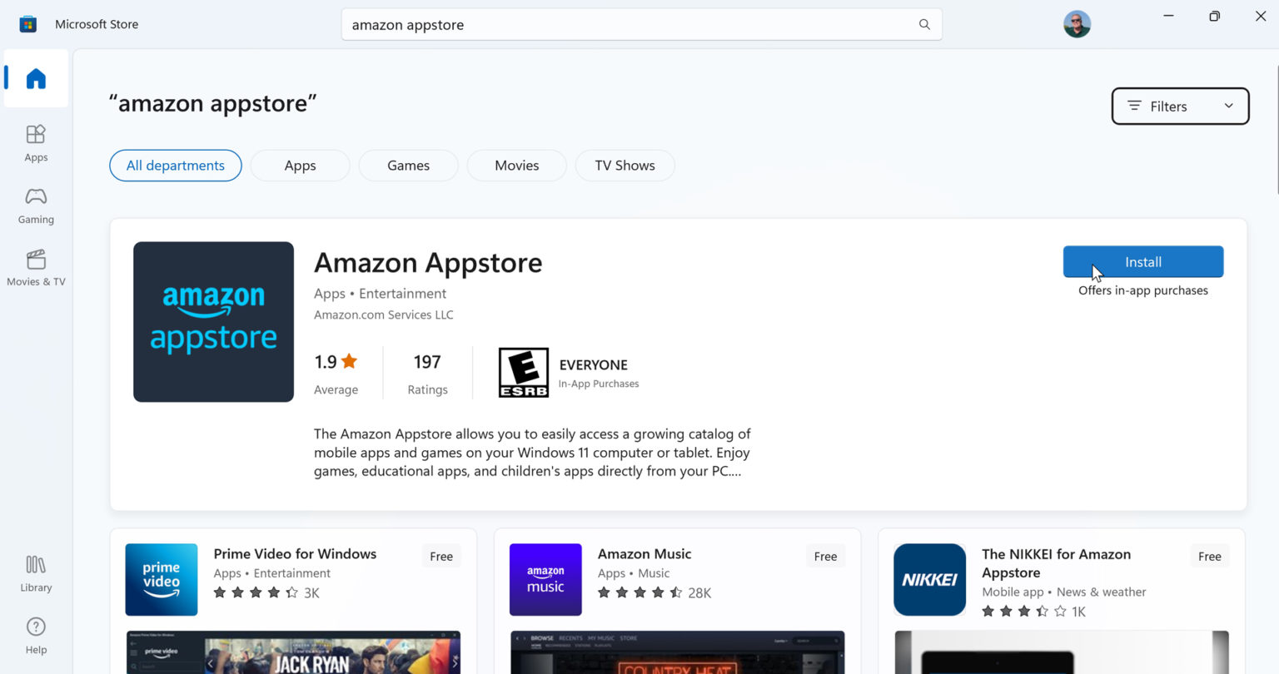
Task: Select the TV Shows filter
Action: [x=625, y=165]
